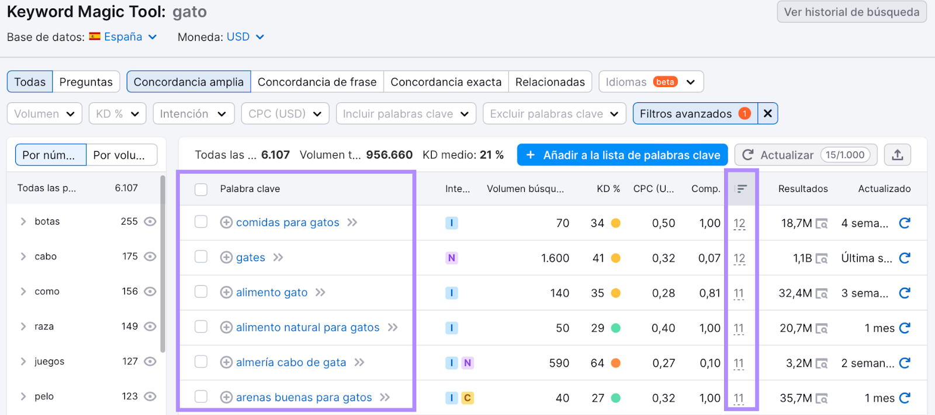The image size is (935, 415).
Task: Click 'Añadir a la lista de palabras clave'
Action: click(622, 155)
